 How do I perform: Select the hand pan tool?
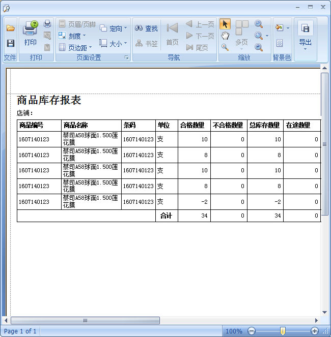[x=225, y=36]
